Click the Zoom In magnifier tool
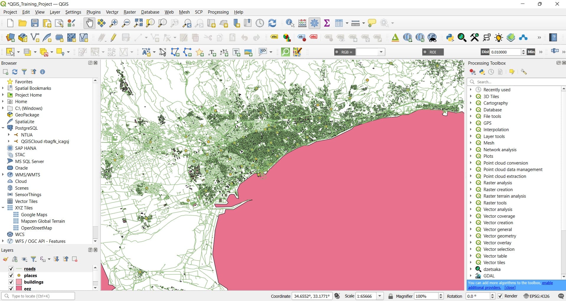This screenshot has height=301, width=566. tap(113, 23)
